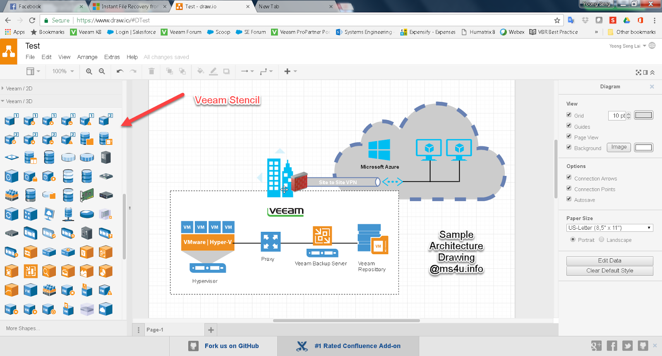Disable Connection Arrows option

569,177
